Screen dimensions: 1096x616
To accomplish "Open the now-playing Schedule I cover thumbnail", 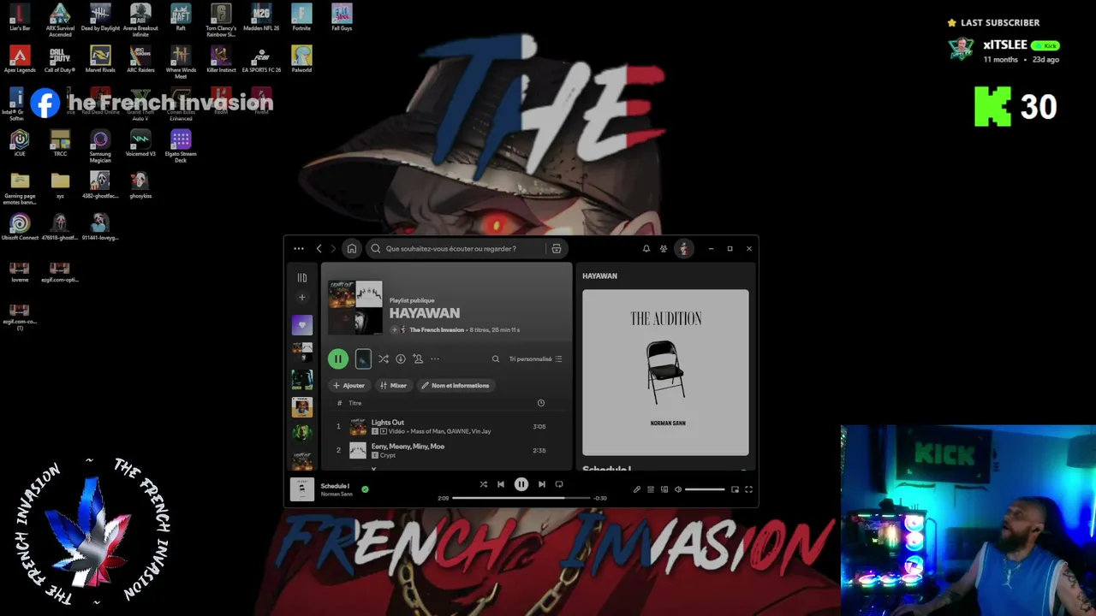I will click(x=302, y=489).
